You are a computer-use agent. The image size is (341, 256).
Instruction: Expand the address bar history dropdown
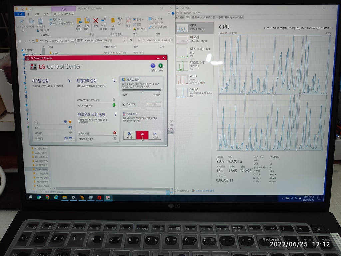tap(125, 40)
